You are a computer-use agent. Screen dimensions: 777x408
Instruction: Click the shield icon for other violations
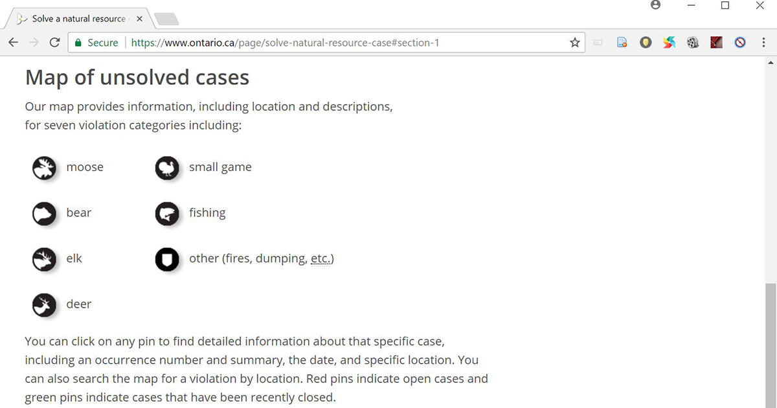[x=167, y=258]
